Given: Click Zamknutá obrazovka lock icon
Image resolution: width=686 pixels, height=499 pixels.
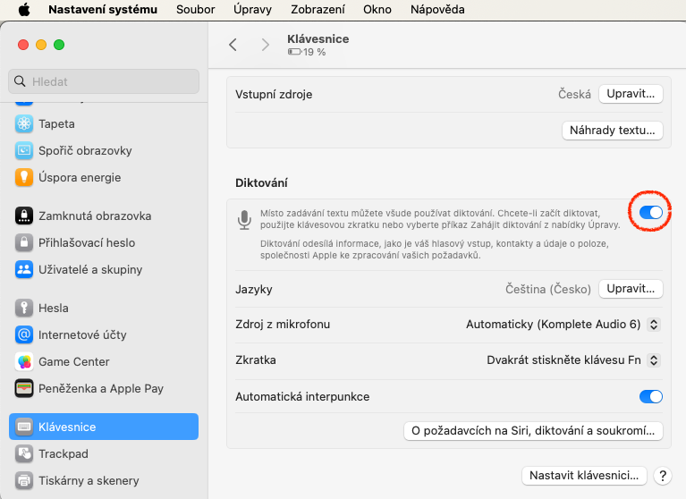Looking at the screenshot, I should point(24,216).
